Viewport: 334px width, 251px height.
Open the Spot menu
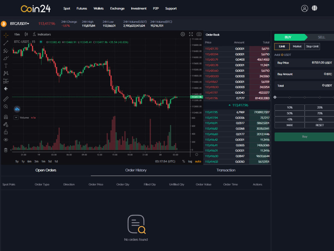[x=67, y=9]
